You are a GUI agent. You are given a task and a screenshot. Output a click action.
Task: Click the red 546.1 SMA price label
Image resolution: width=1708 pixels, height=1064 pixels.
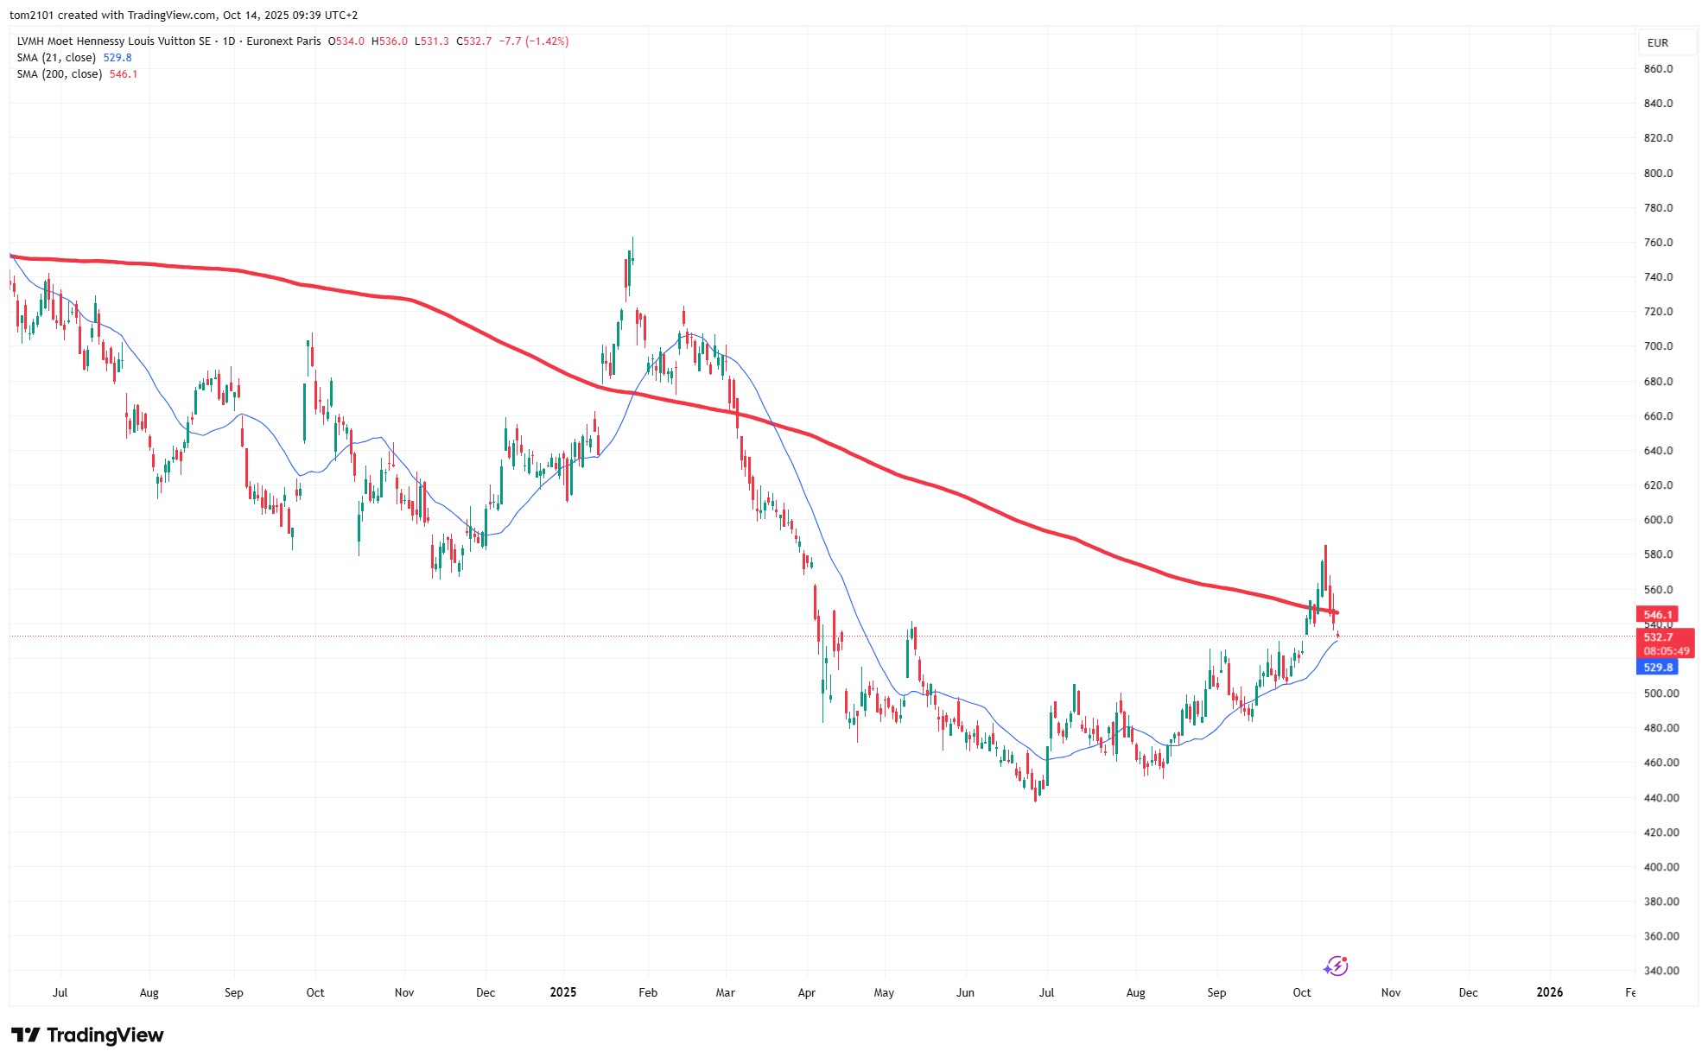[x=1657, y=615]
